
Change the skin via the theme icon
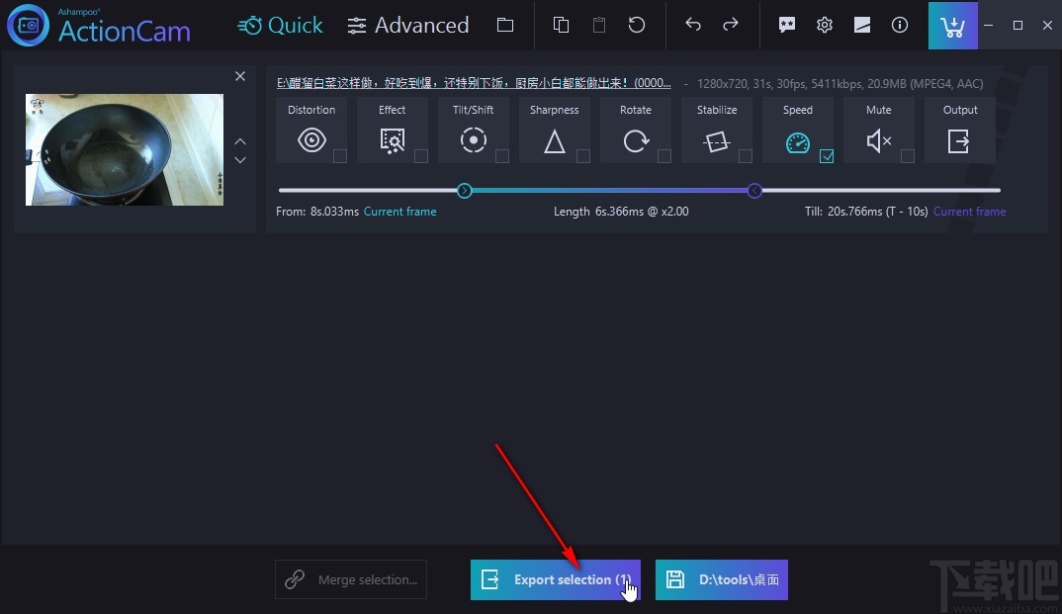861,25
